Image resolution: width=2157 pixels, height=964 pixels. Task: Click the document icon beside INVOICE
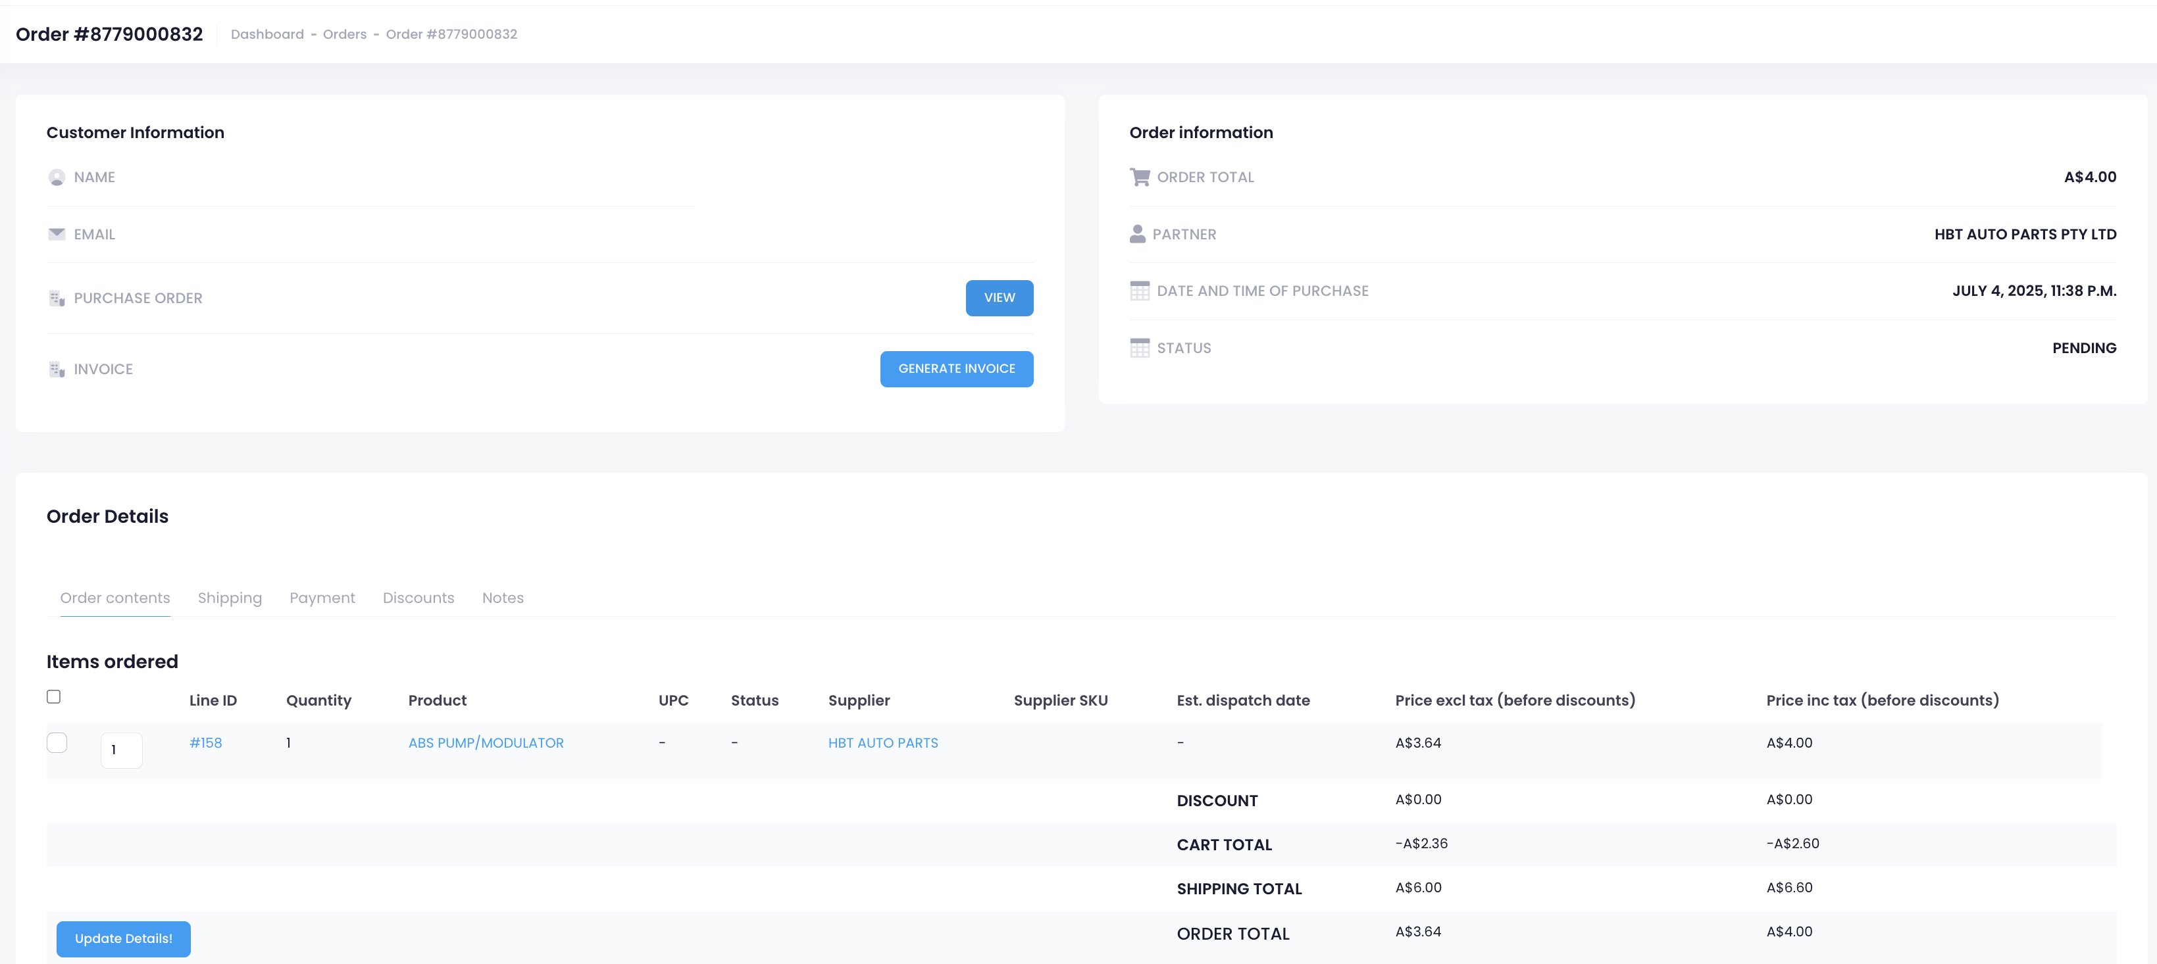click(x=56, y=369)
